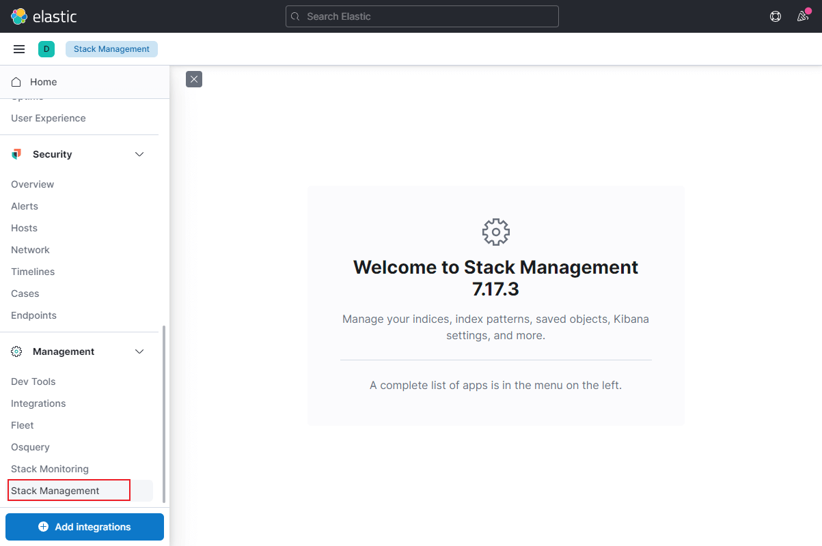
Task: Open Security Alerts
Action: tap(25, 206)
